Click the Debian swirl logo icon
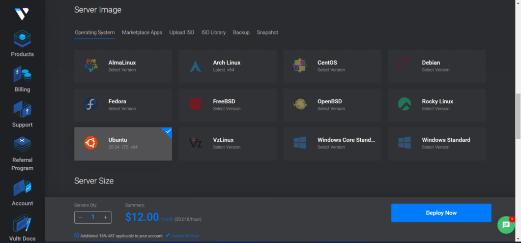This screenshot has width=521, height=243. click(x=404, y=66)
